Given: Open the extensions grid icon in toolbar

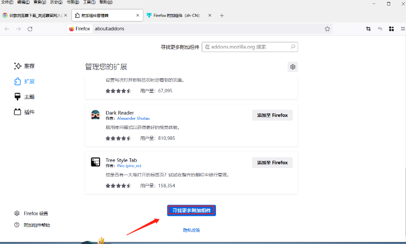Looking at the screenshot, I should click(392, 29).
